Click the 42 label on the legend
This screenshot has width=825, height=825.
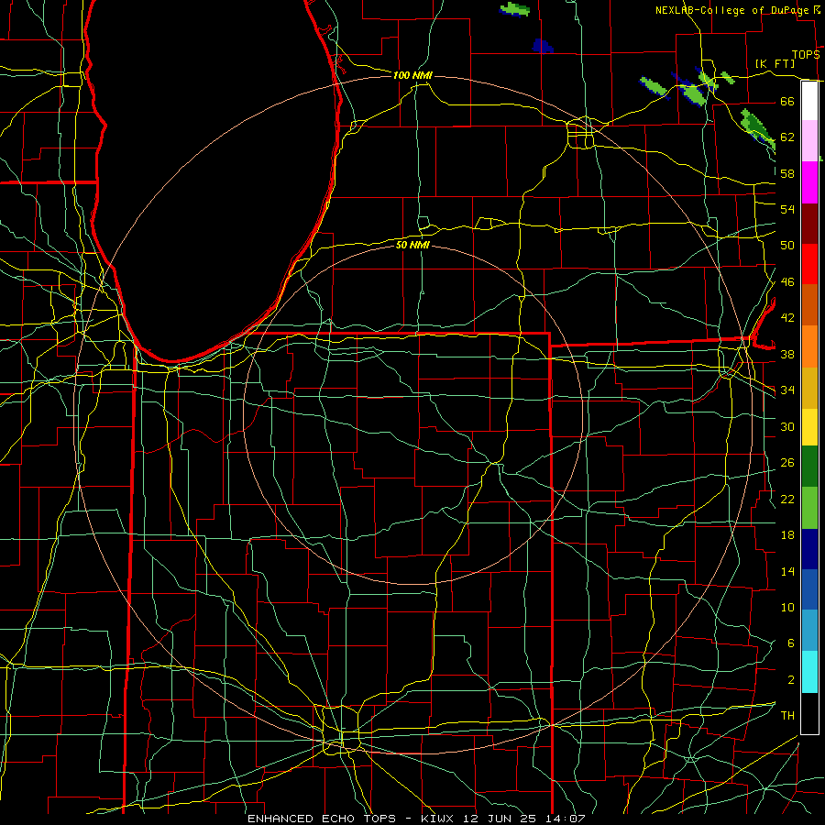click(x=787, y=318)
